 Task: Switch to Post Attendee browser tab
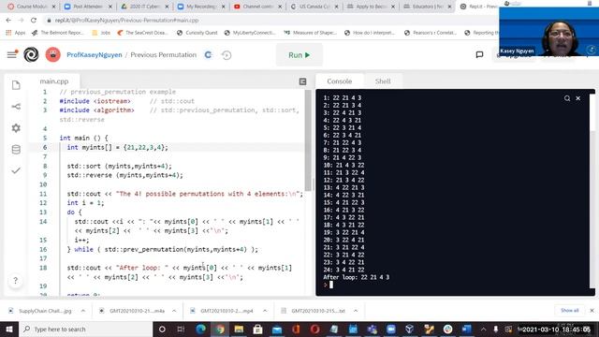point(88,7)
